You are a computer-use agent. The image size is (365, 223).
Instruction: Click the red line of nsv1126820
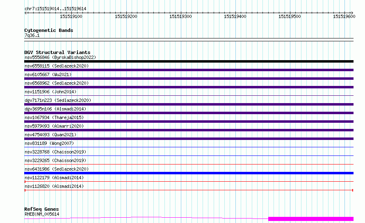(x=189, y=190)
